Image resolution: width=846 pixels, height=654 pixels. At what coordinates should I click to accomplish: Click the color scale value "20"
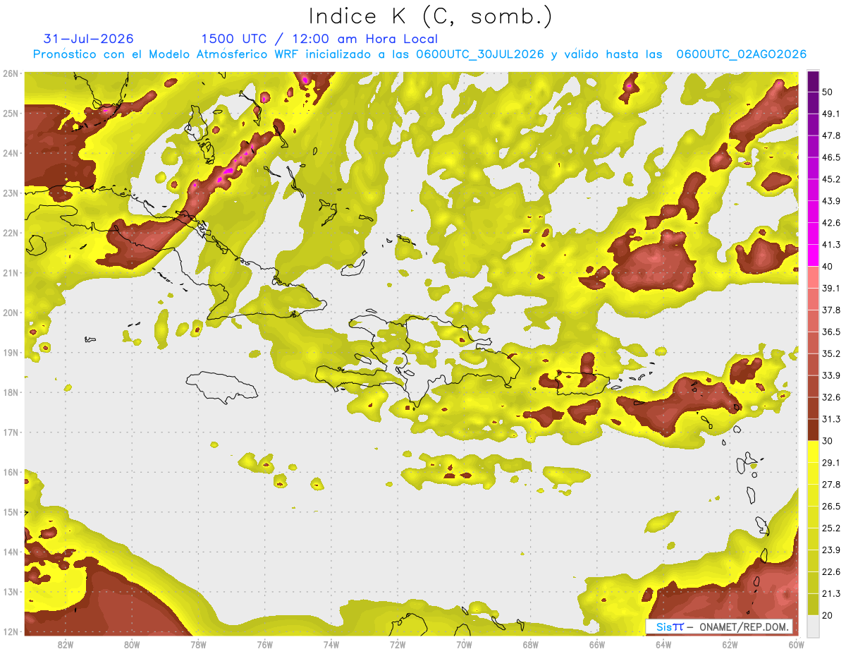pos(828,615)
